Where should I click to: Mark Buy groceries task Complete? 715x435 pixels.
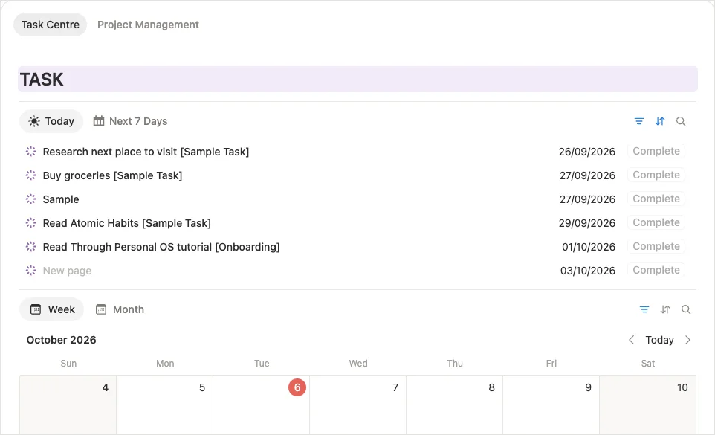tap(656, 175)
